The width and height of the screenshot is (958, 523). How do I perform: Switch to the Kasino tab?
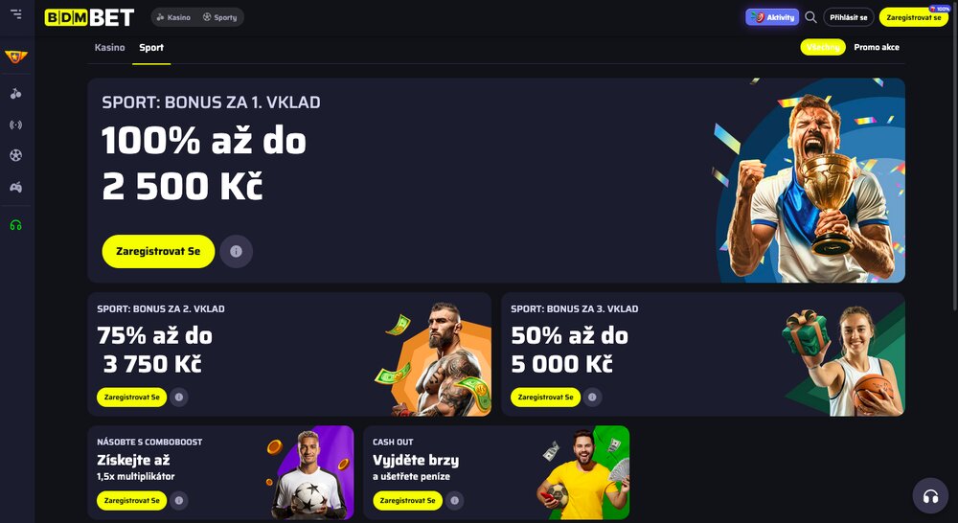point(110,47)
